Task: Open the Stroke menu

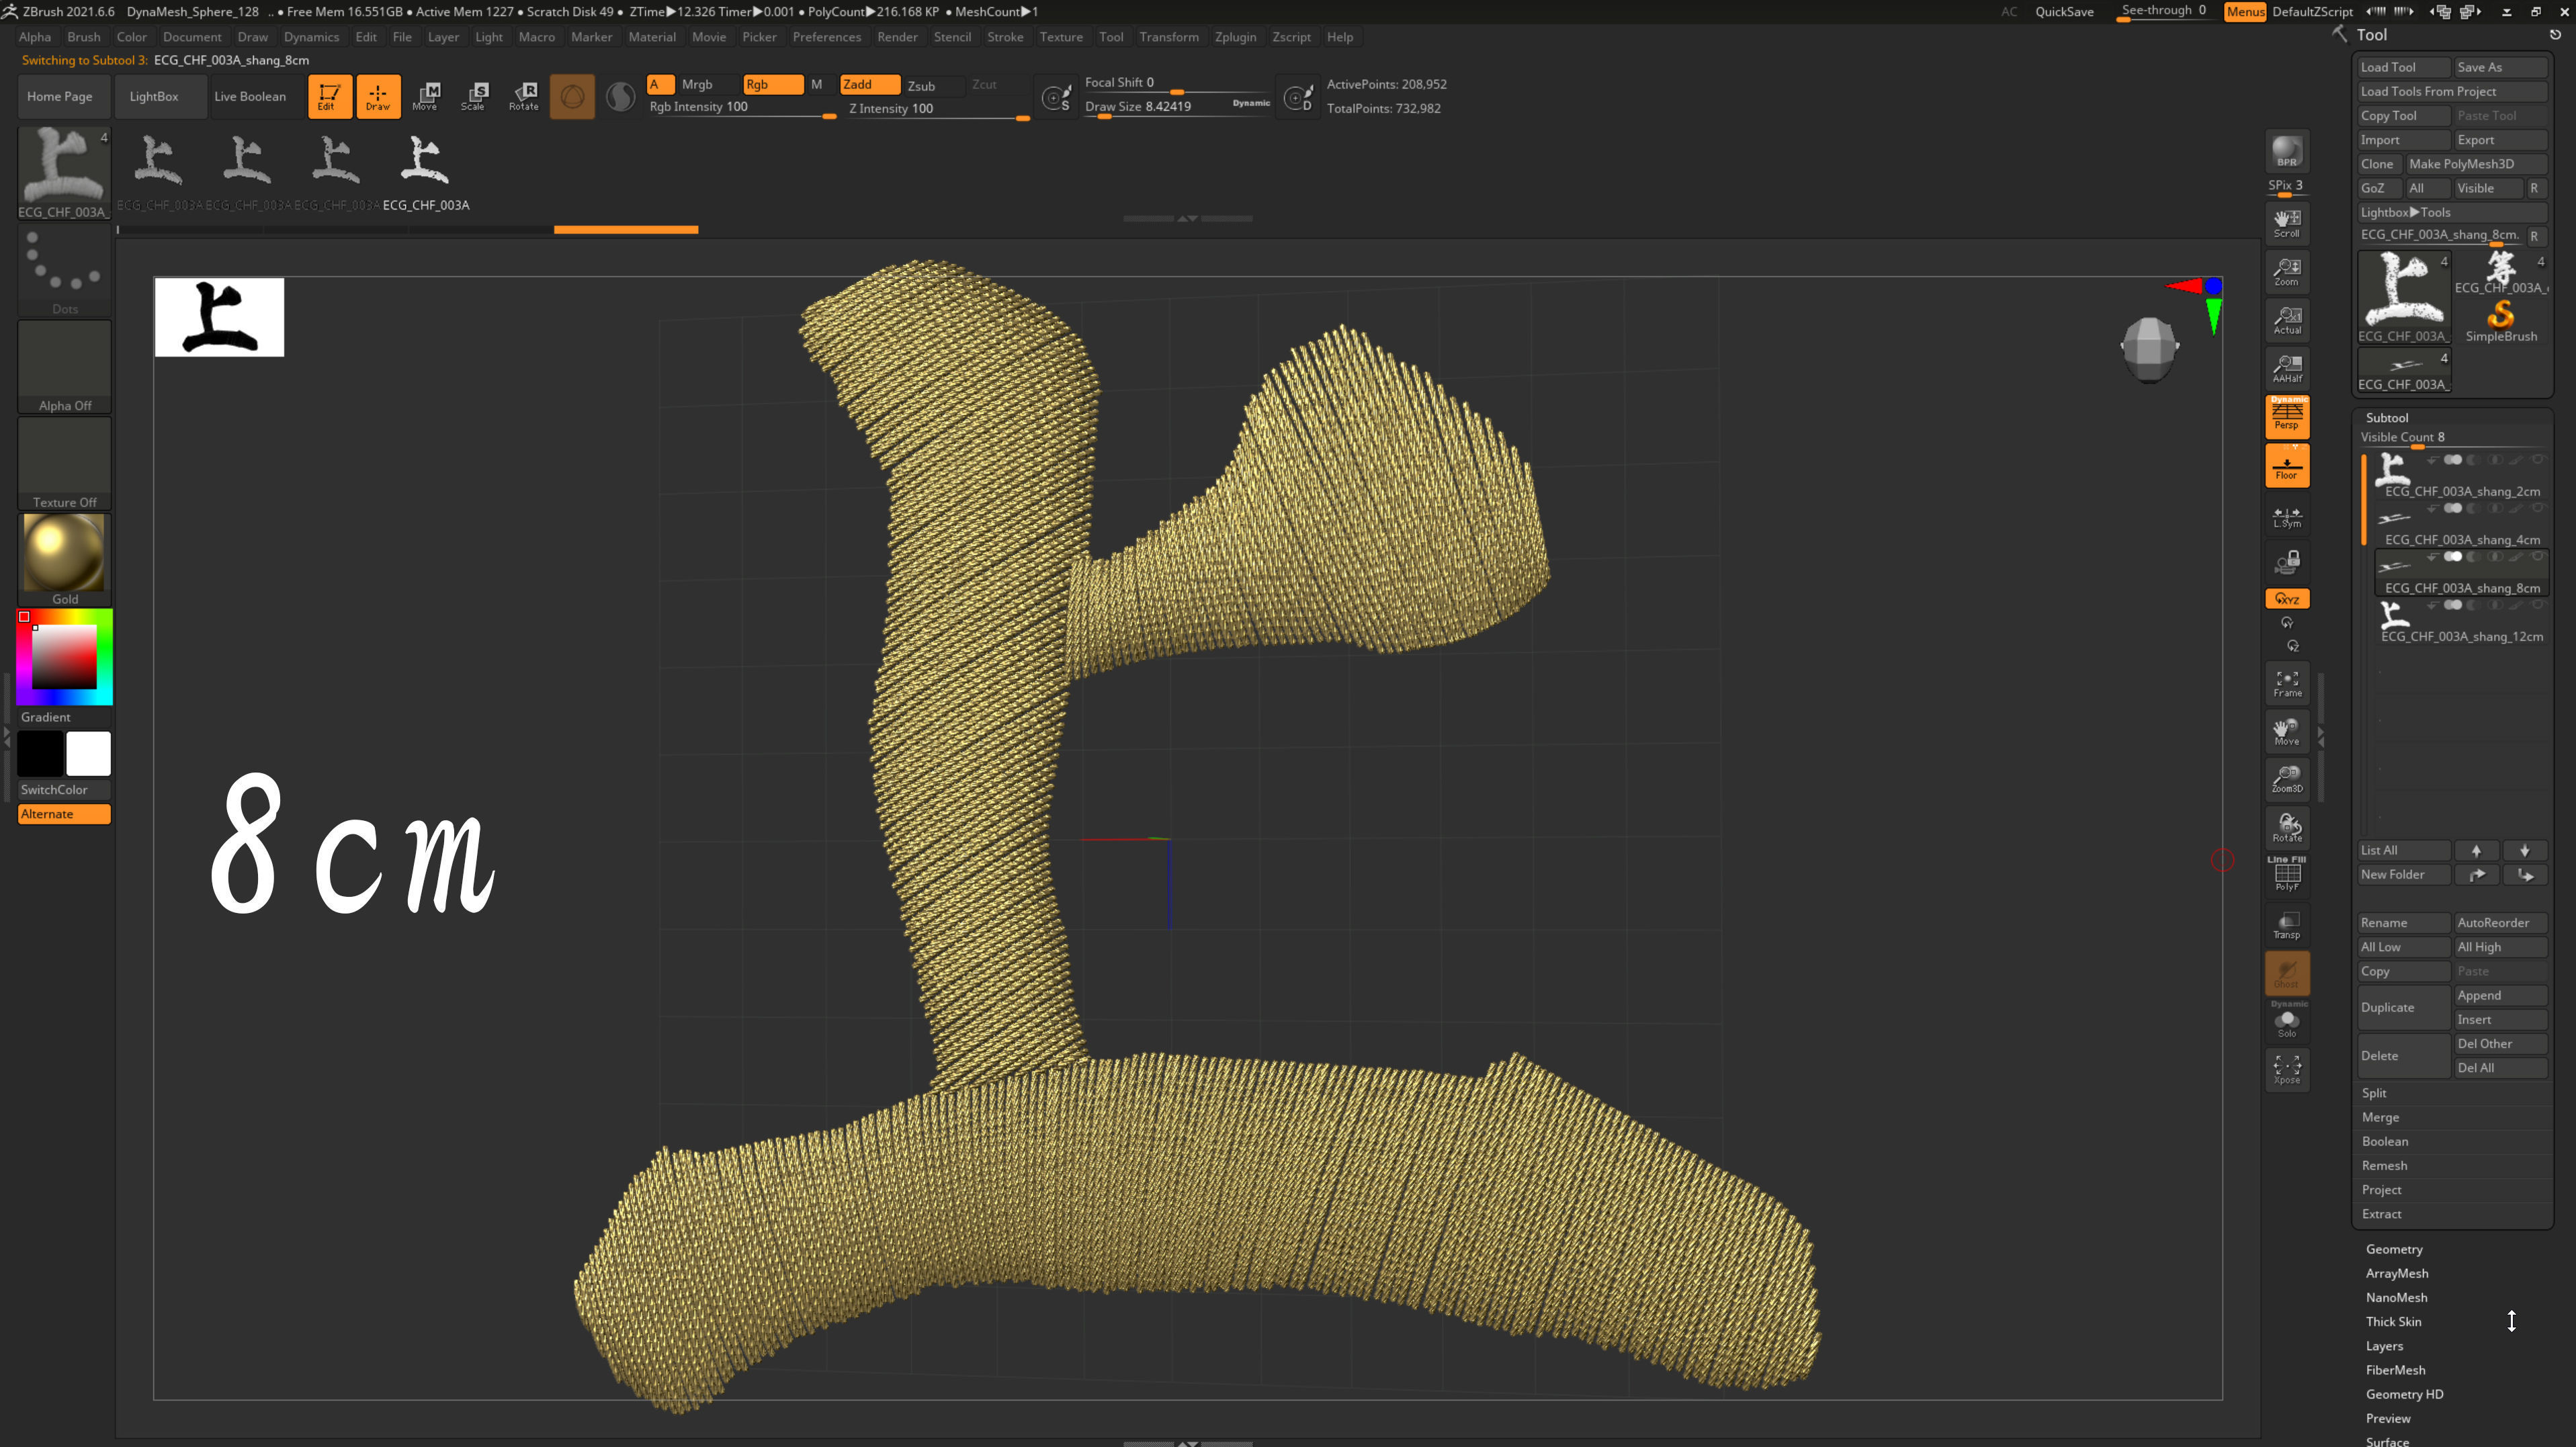Action: tap(1005, 37)
